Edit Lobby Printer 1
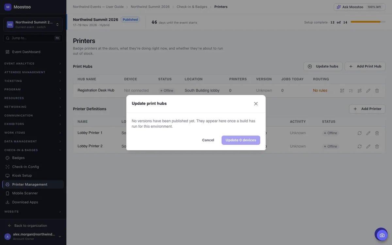Image resolution: width=392 pixels, height=245 pixels. pyautogui.click(x=368, y=133)
